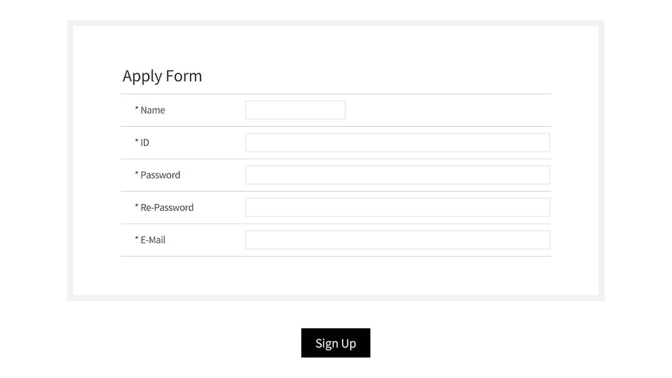Focus the ID text box
The image size is (672, 378).
[x=397, y=142]
